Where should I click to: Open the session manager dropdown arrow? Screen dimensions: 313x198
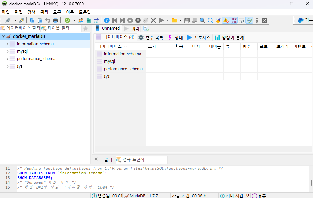[x=15, y=20]
